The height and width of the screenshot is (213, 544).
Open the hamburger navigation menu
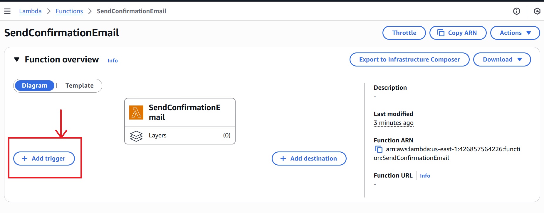pyautogui.click(x=7, y=11)
